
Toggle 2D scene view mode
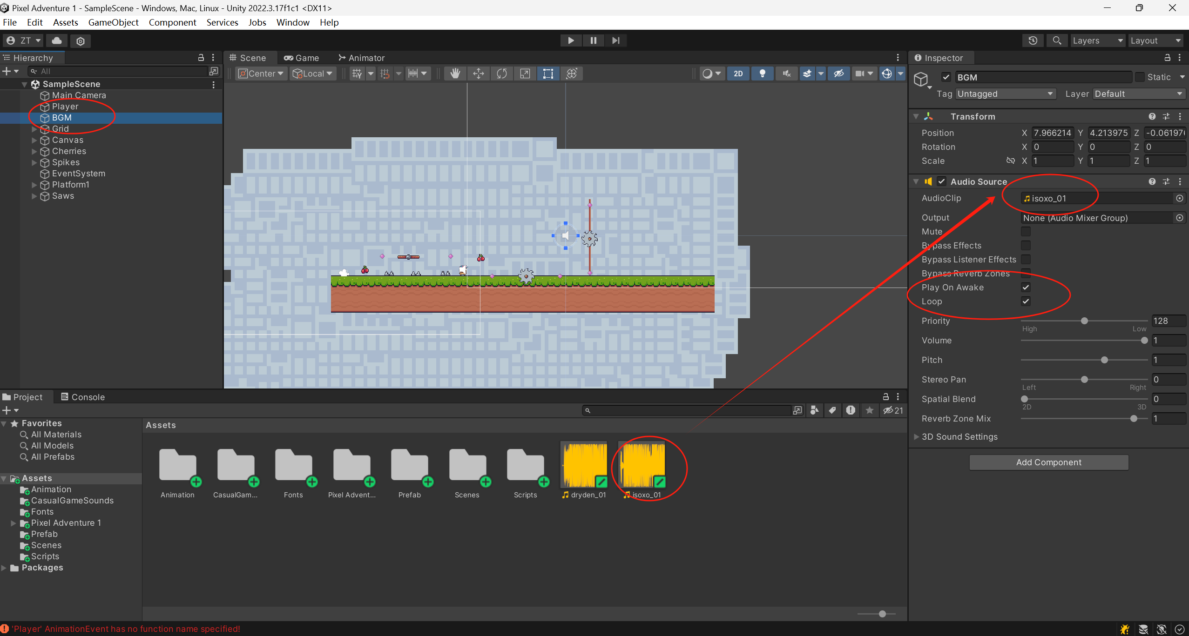tap(738, 74)
